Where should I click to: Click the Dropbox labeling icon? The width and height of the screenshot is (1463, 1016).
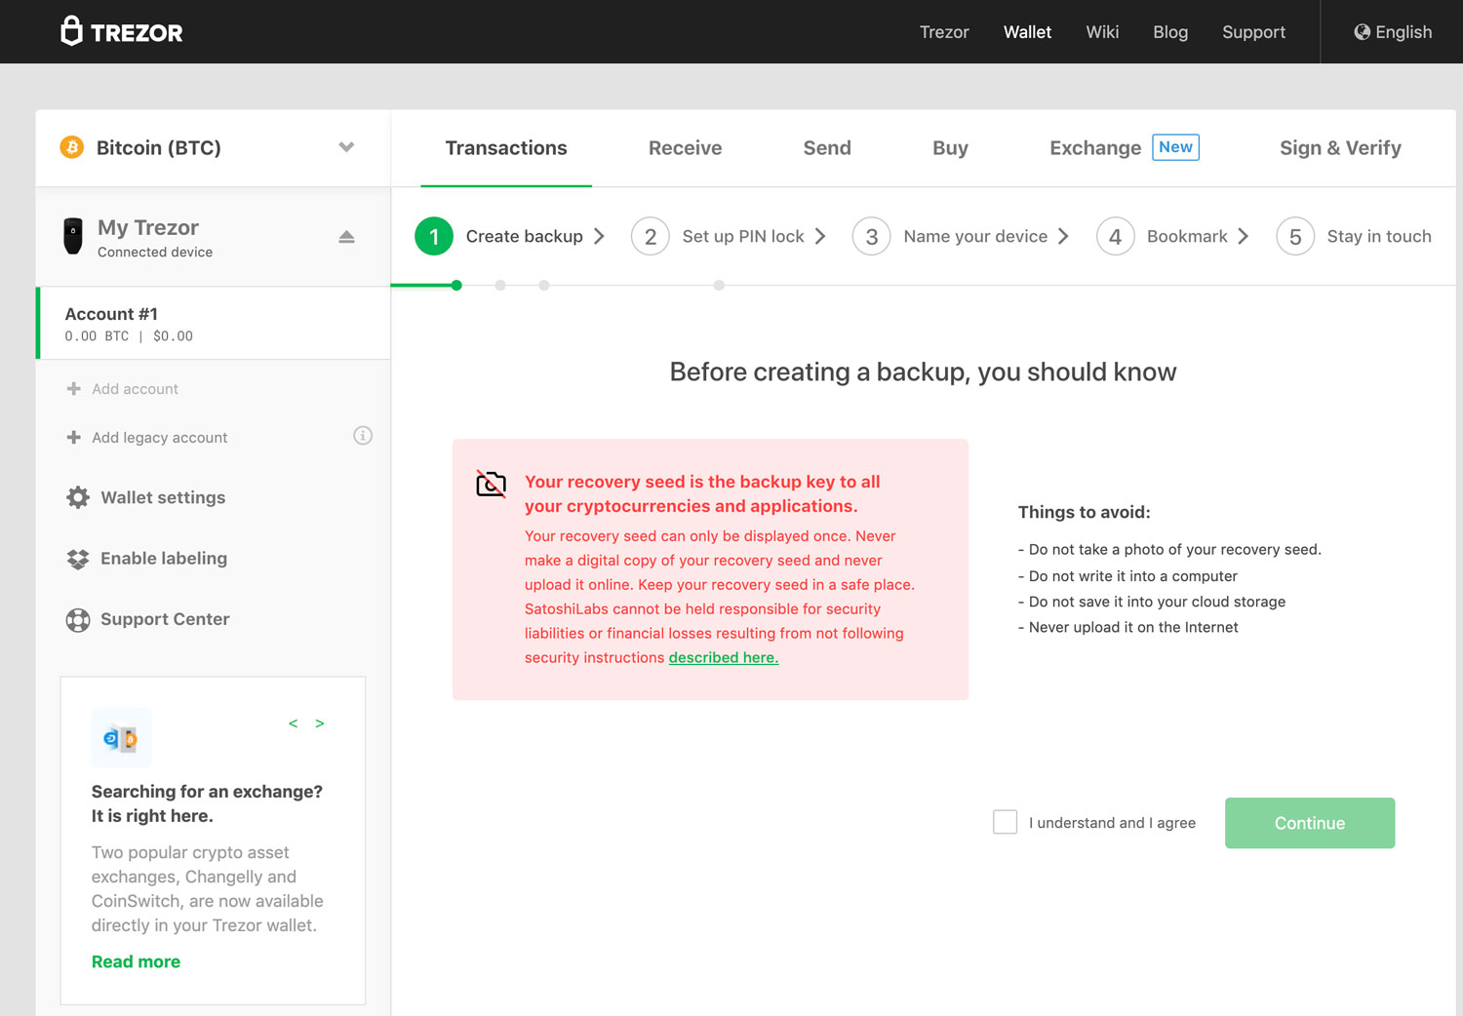(78, 559)
